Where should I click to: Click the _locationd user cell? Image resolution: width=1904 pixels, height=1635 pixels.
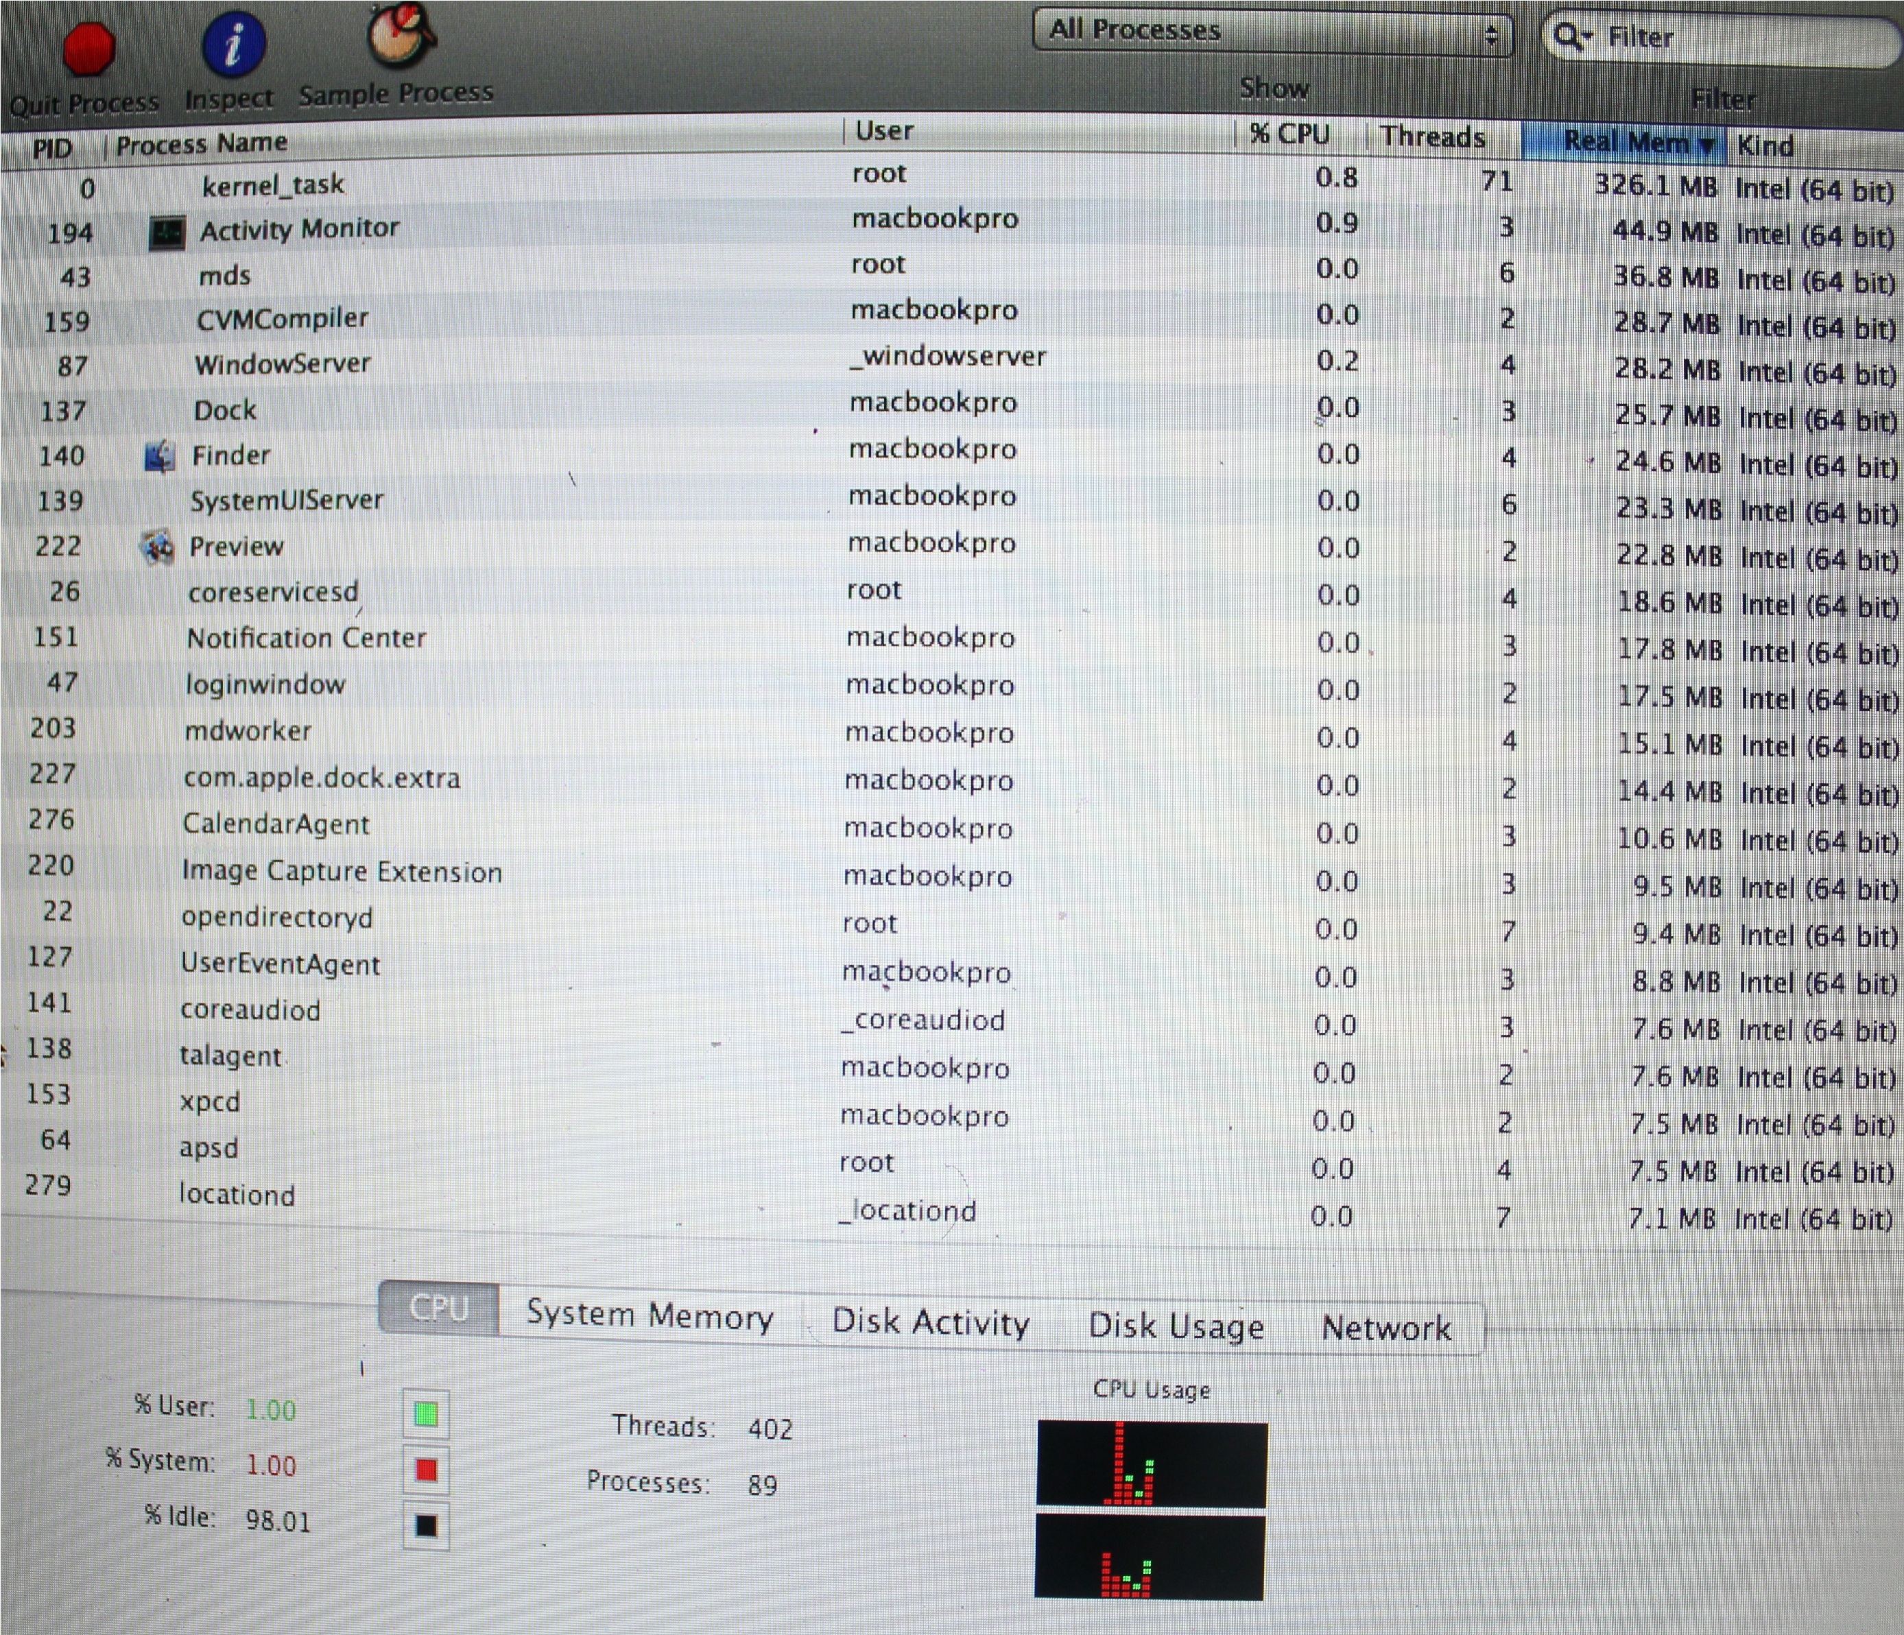(907, 1210)
